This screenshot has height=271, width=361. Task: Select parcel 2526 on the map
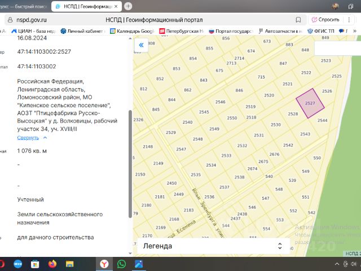click(327, 91)
